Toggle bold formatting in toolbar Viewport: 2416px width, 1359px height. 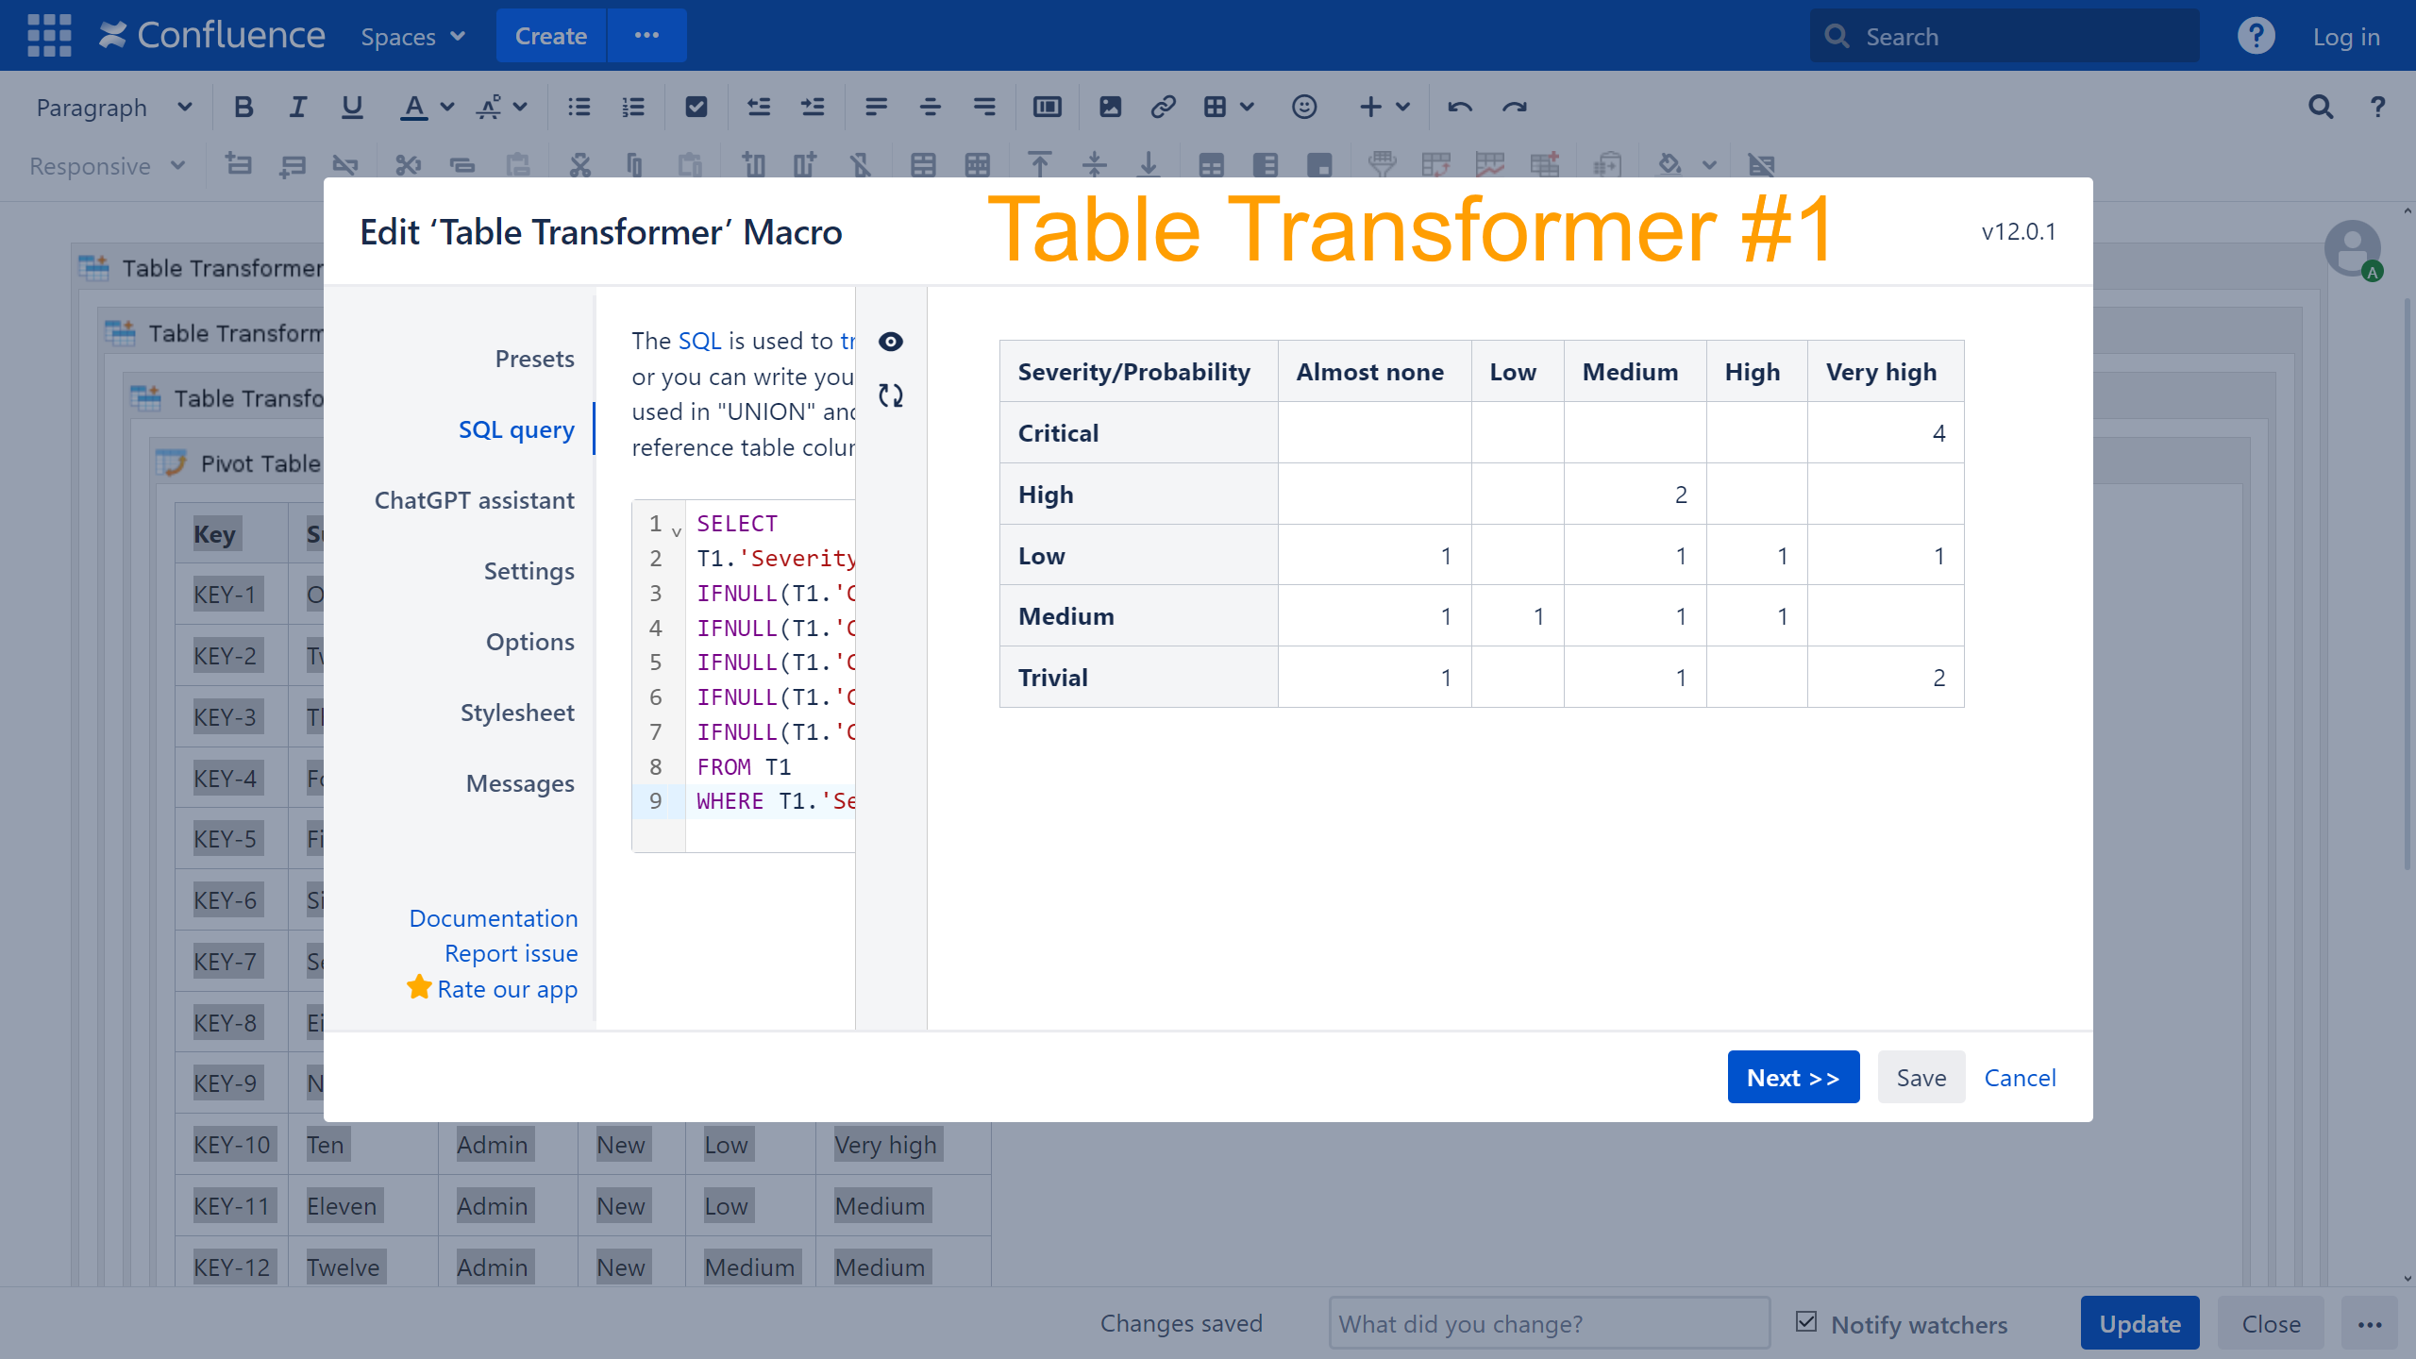[243, 108]
